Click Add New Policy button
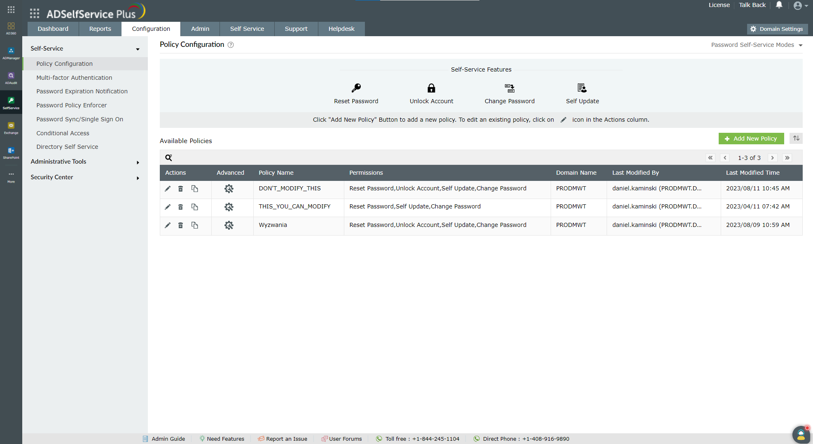Viewport: 813px width, 444px height. (751, 139)
